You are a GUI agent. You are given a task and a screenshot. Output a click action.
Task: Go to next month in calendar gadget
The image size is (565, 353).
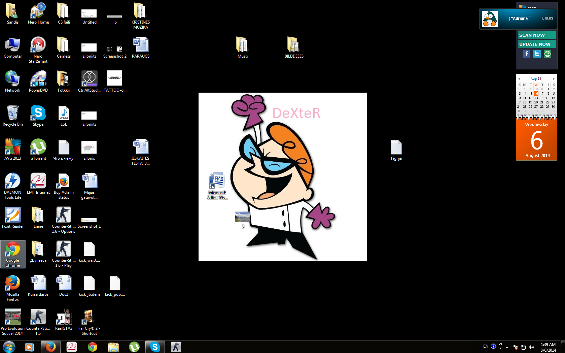(x=554, y=79)
